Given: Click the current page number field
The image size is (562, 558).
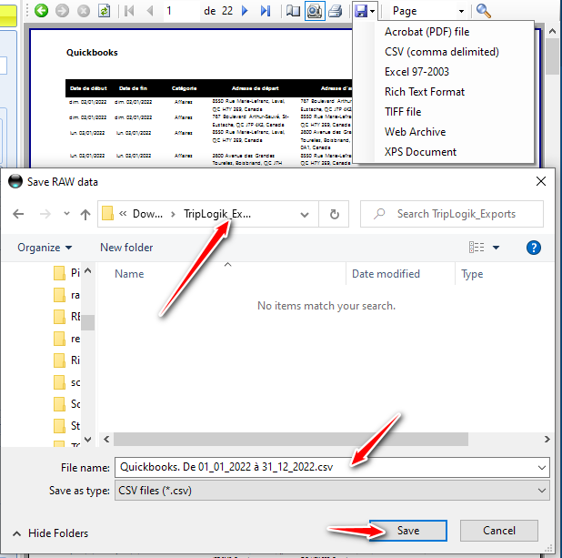Looking at the screenshot, I should click(x=181, y=11).
